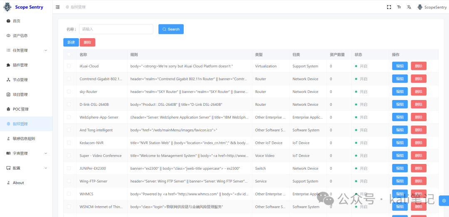Viewport: 449px width, 217px height.
Task: Delete the sky-Router fingerprint row
Action: 419,92
